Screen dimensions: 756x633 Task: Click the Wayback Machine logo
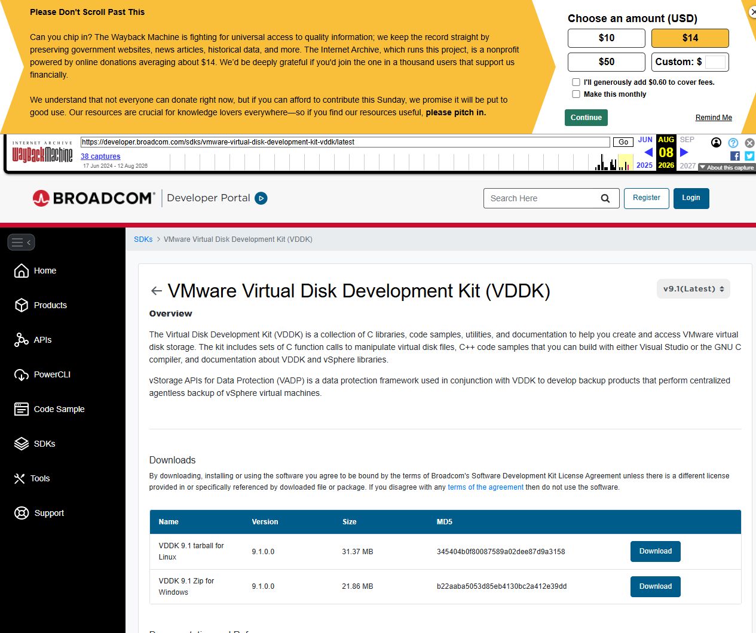pos(42,153)
